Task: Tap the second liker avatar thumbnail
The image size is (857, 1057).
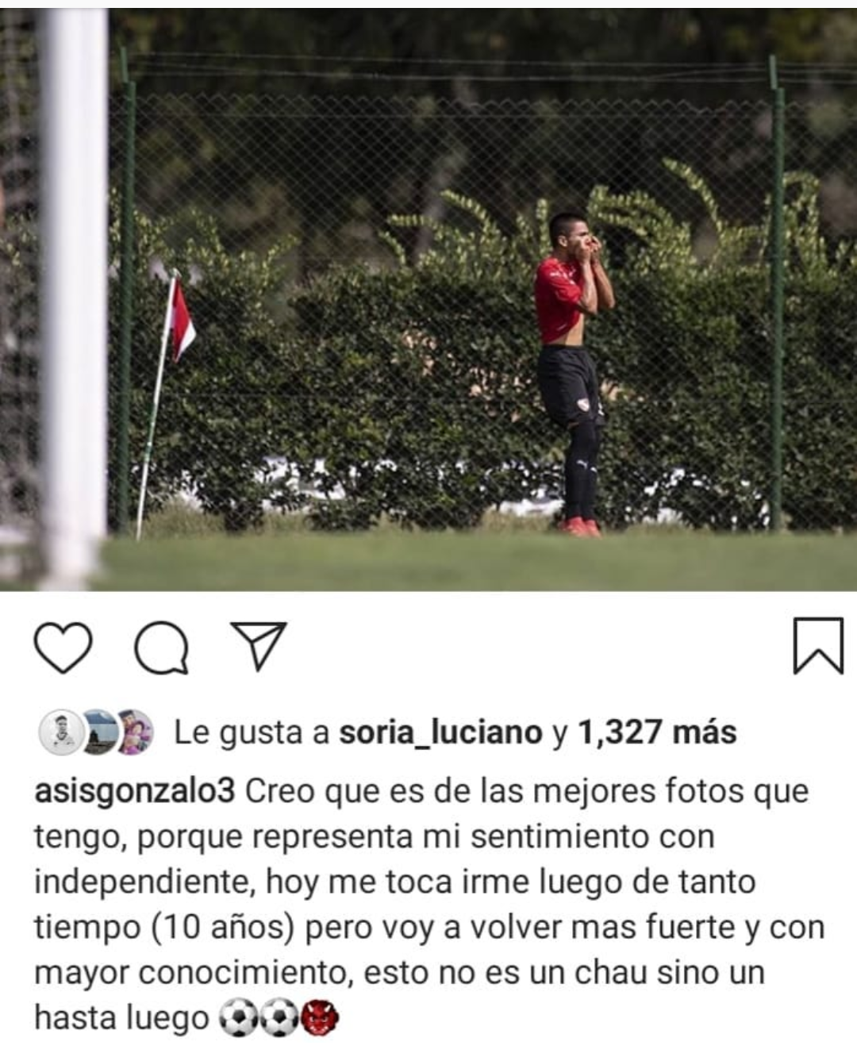Action: click(98, 731)
